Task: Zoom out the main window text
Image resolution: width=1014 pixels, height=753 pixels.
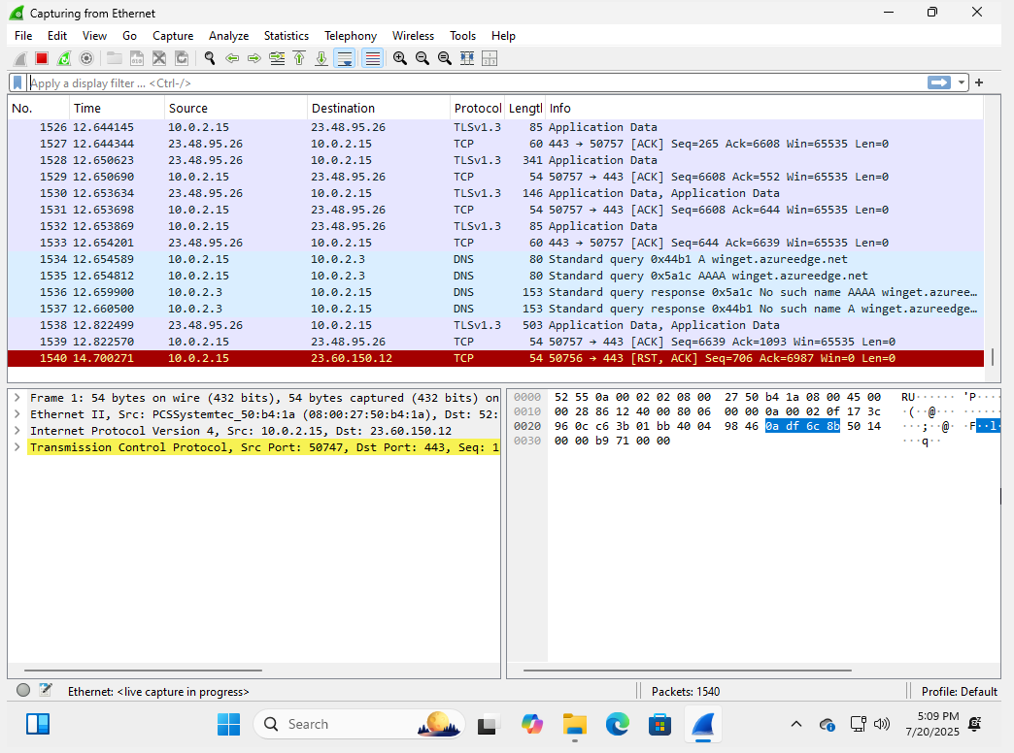Action: pyautogui.click(x=422, y=59)
